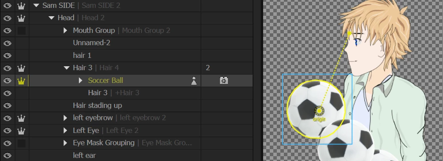Hide the Sam SIDE puppet layer
The image size is (443, 161).
point(7,5)
